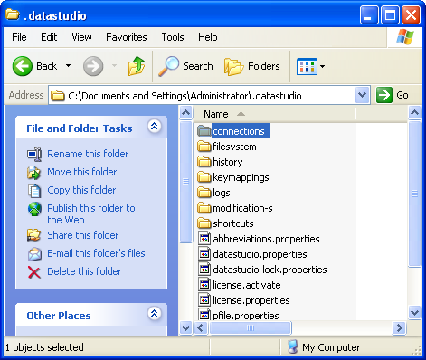Viewport: 426px width, 360px height.
Task: Expand the Address bar dropdown
Action: (362, 95)
